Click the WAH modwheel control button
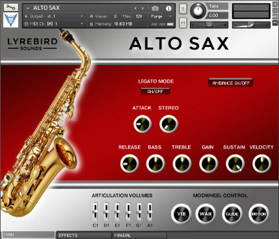This screenshot has width=279, height=239. [x=206, y=214]
